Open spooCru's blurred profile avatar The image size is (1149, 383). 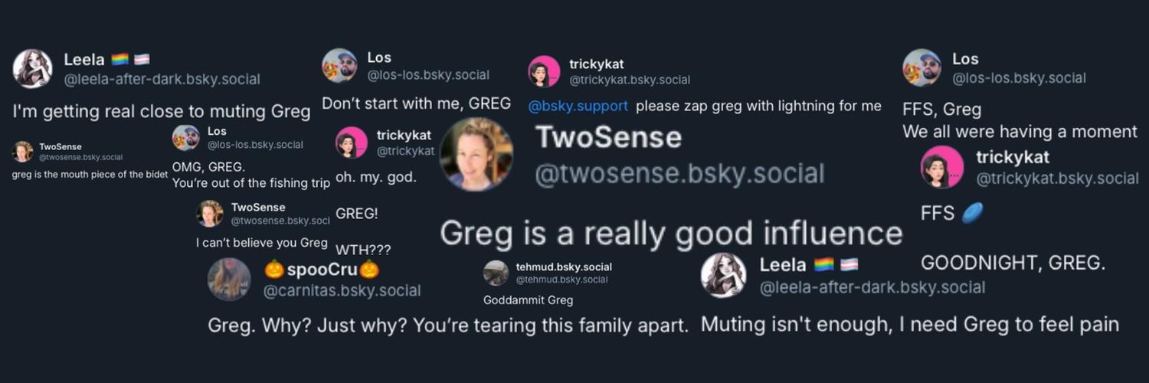pyautogui.click(x=229, y=280)
